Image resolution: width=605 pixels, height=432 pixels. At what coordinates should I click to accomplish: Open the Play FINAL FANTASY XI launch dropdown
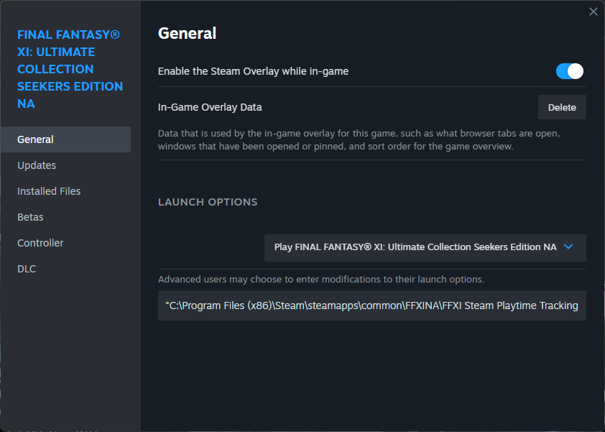pyautogui.click(x=416, y=247)
